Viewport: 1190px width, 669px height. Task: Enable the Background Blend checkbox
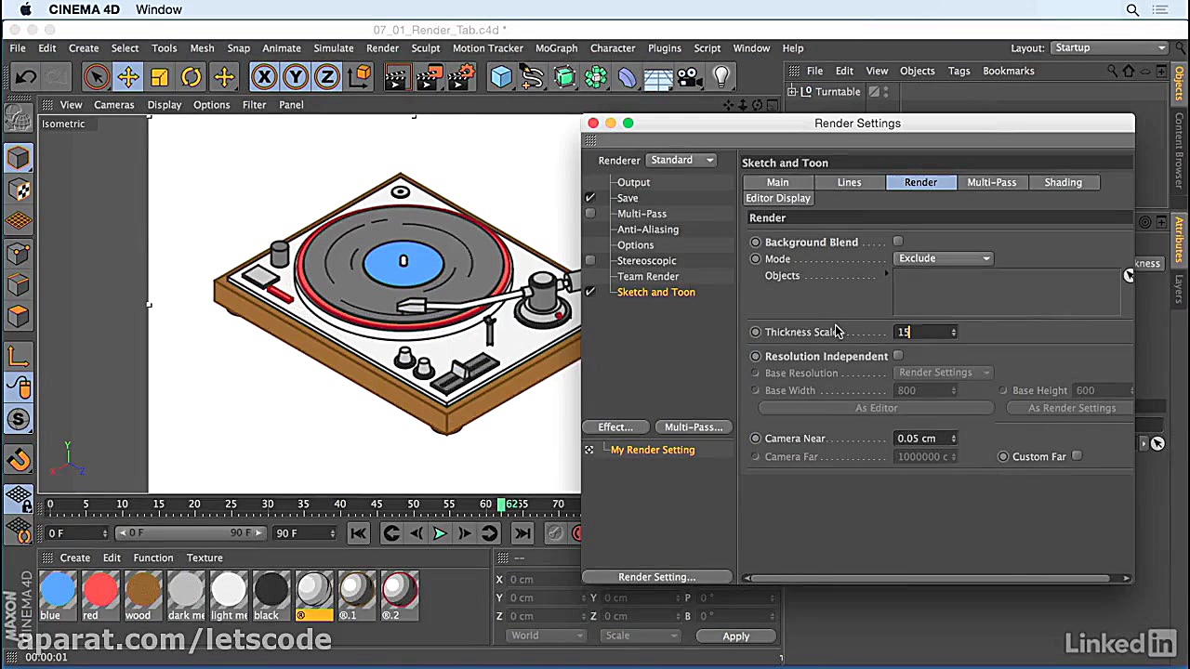[898, 242]
